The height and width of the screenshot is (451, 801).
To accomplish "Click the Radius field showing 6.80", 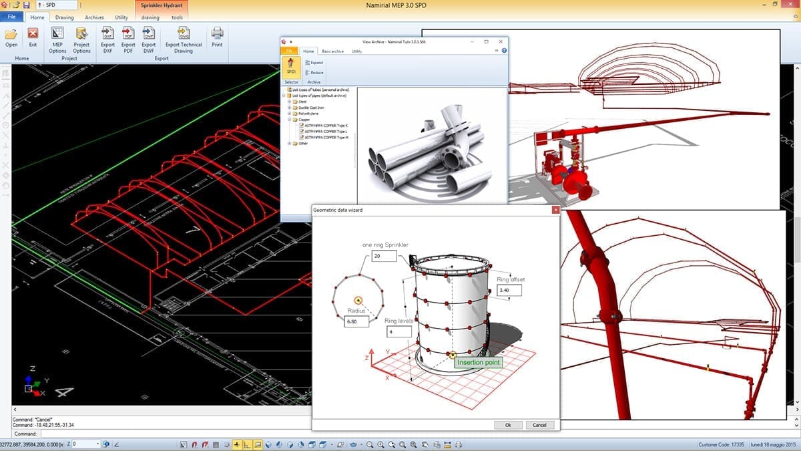I will pyautogui.click(x=356, y=322).
